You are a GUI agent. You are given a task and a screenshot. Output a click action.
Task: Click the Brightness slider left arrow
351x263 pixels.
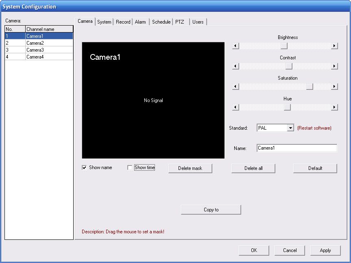click(235, 46)
